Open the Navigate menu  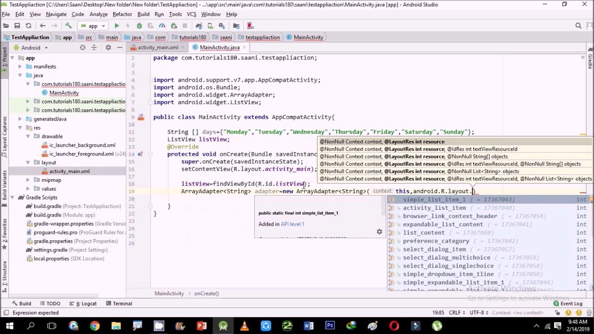(x=56, y=14)
